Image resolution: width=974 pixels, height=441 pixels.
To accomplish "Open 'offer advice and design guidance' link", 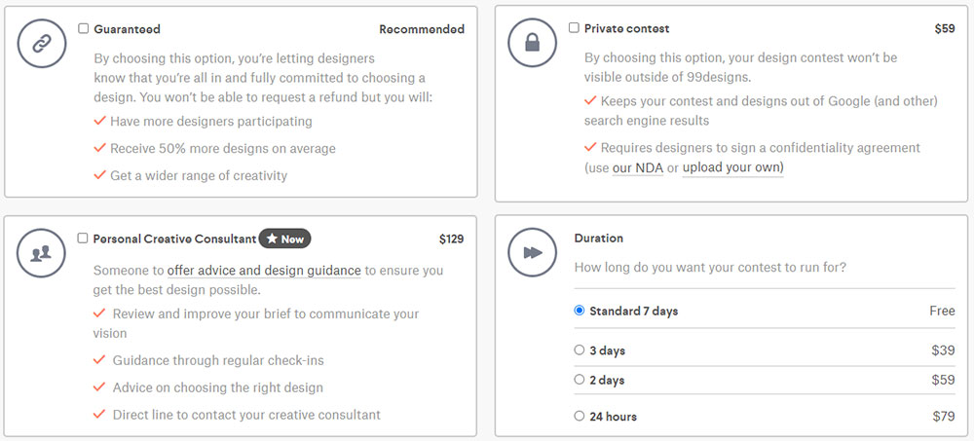I will coord(264,271).
